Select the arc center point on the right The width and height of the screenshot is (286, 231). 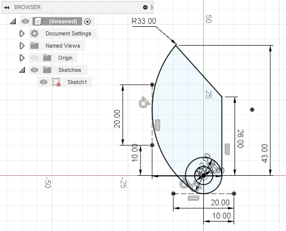click(252, 109)
